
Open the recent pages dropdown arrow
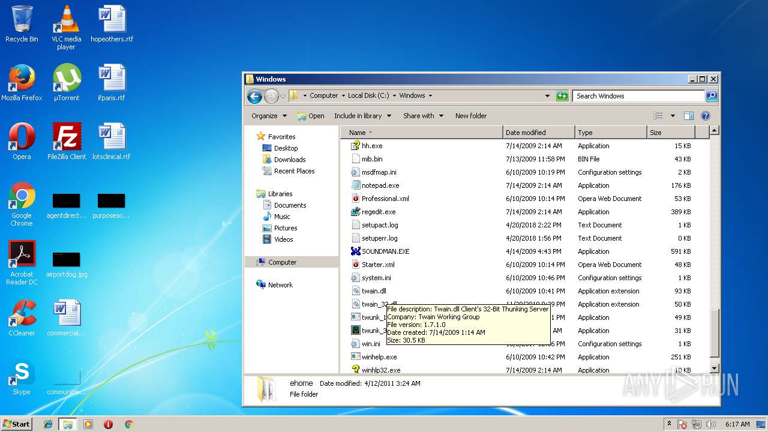tap(283, 96)
